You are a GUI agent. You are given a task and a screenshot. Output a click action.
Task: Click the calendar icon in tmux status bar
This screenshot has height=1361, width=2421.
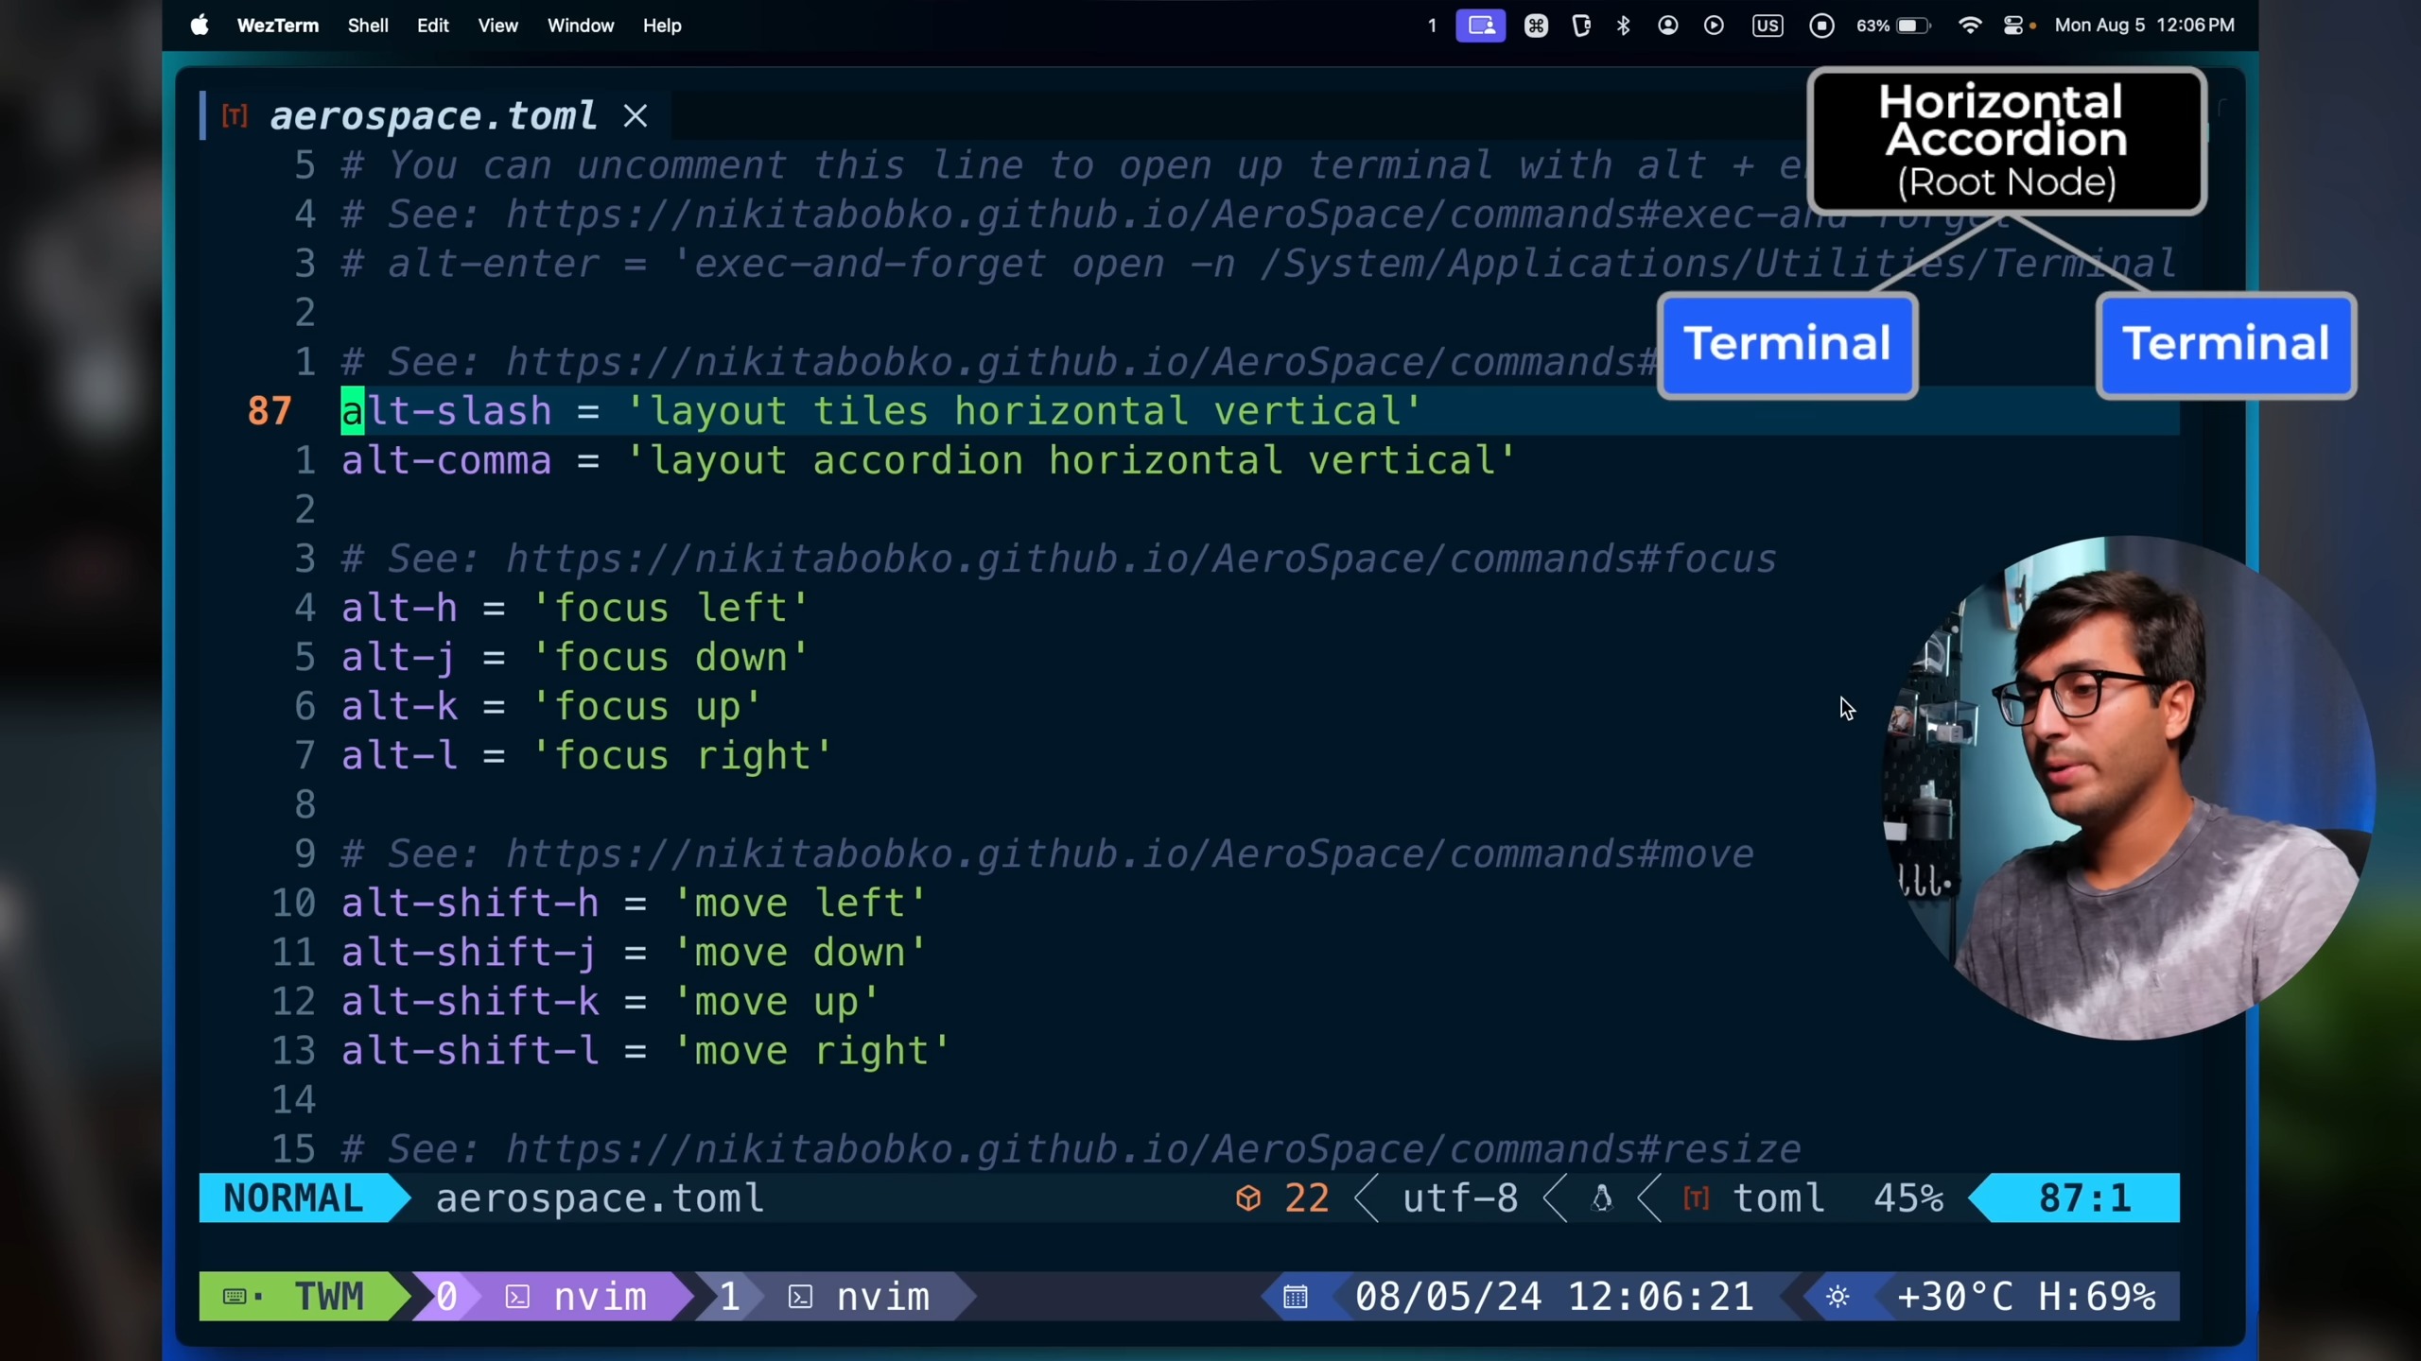1295,1297
